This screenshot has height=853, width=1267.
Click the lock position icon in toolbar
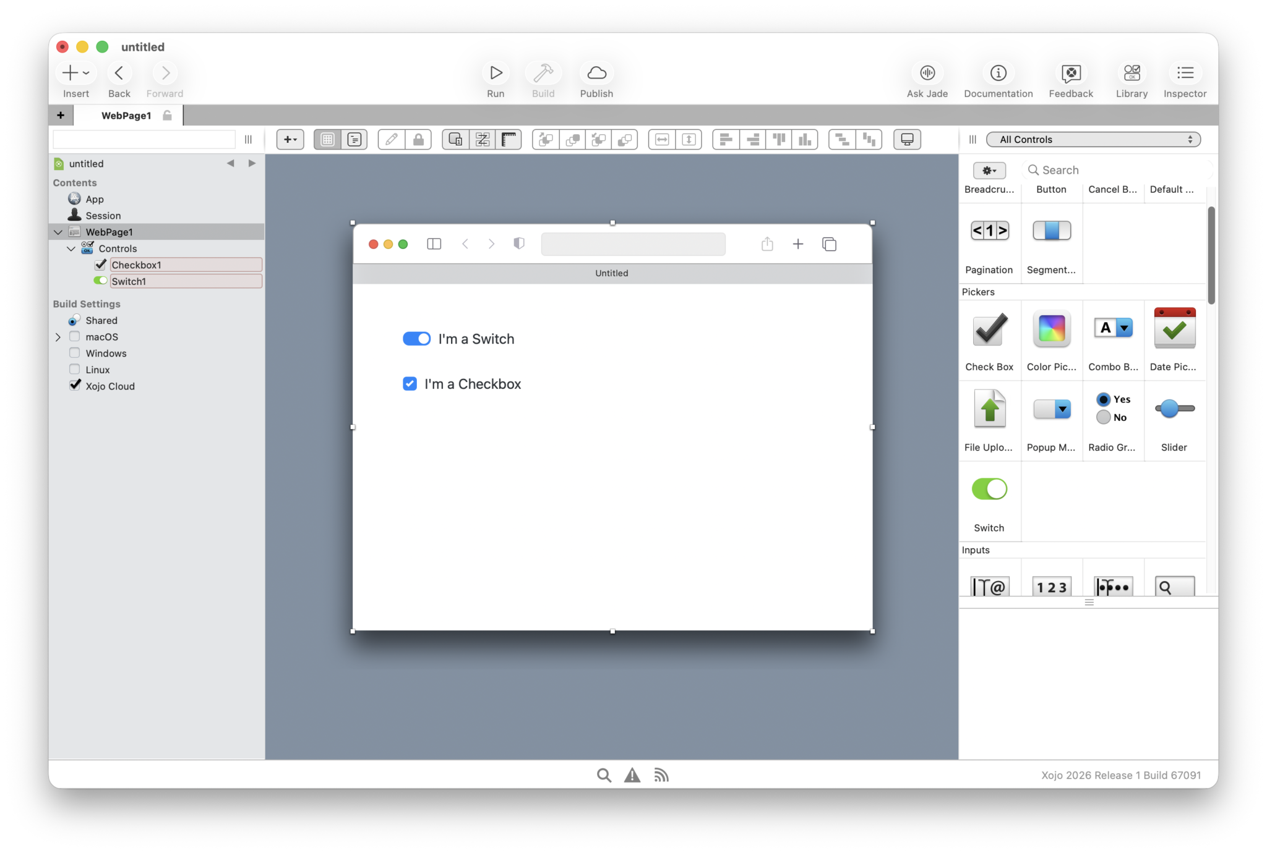point(419,140)
